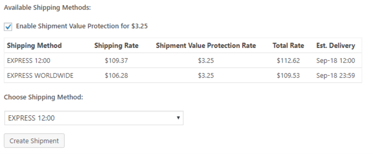This screenshot has height=154, width=373.
Task: Click the $112.62 total rate cell
Action: (x=288, y=61)
